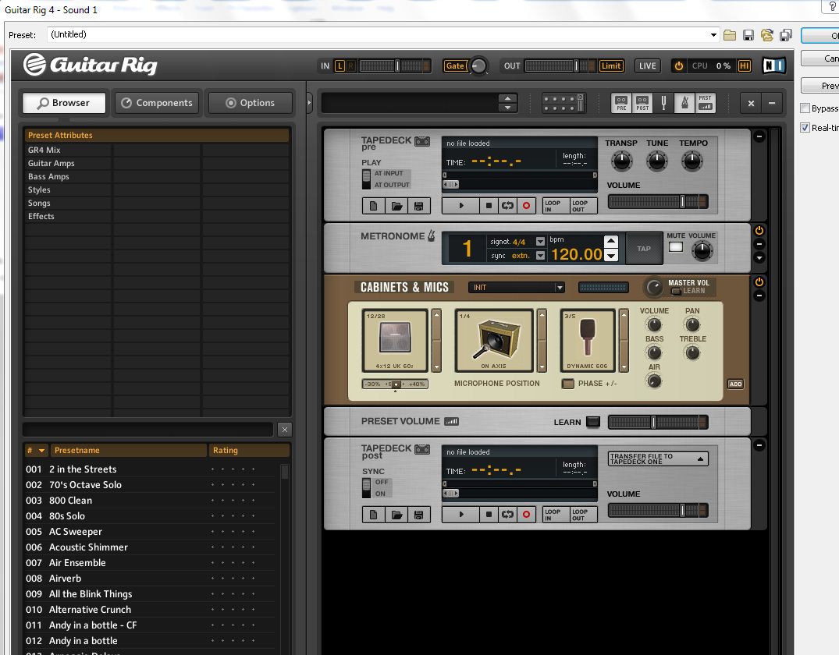The image size is (839, 655).
Task: Select Bass Amps attribute
Action: pyautogui.click(x=48, y=176)
